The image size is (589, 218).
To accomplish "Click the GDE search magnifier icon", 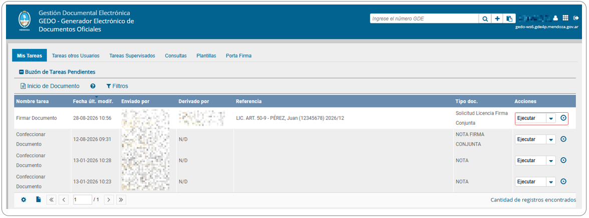I will tap(485, 18).
